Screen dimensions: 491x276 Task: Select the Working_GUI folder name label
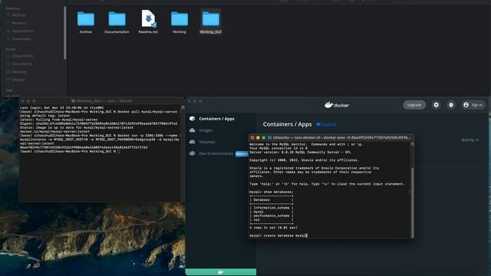[x=211, y=32]
